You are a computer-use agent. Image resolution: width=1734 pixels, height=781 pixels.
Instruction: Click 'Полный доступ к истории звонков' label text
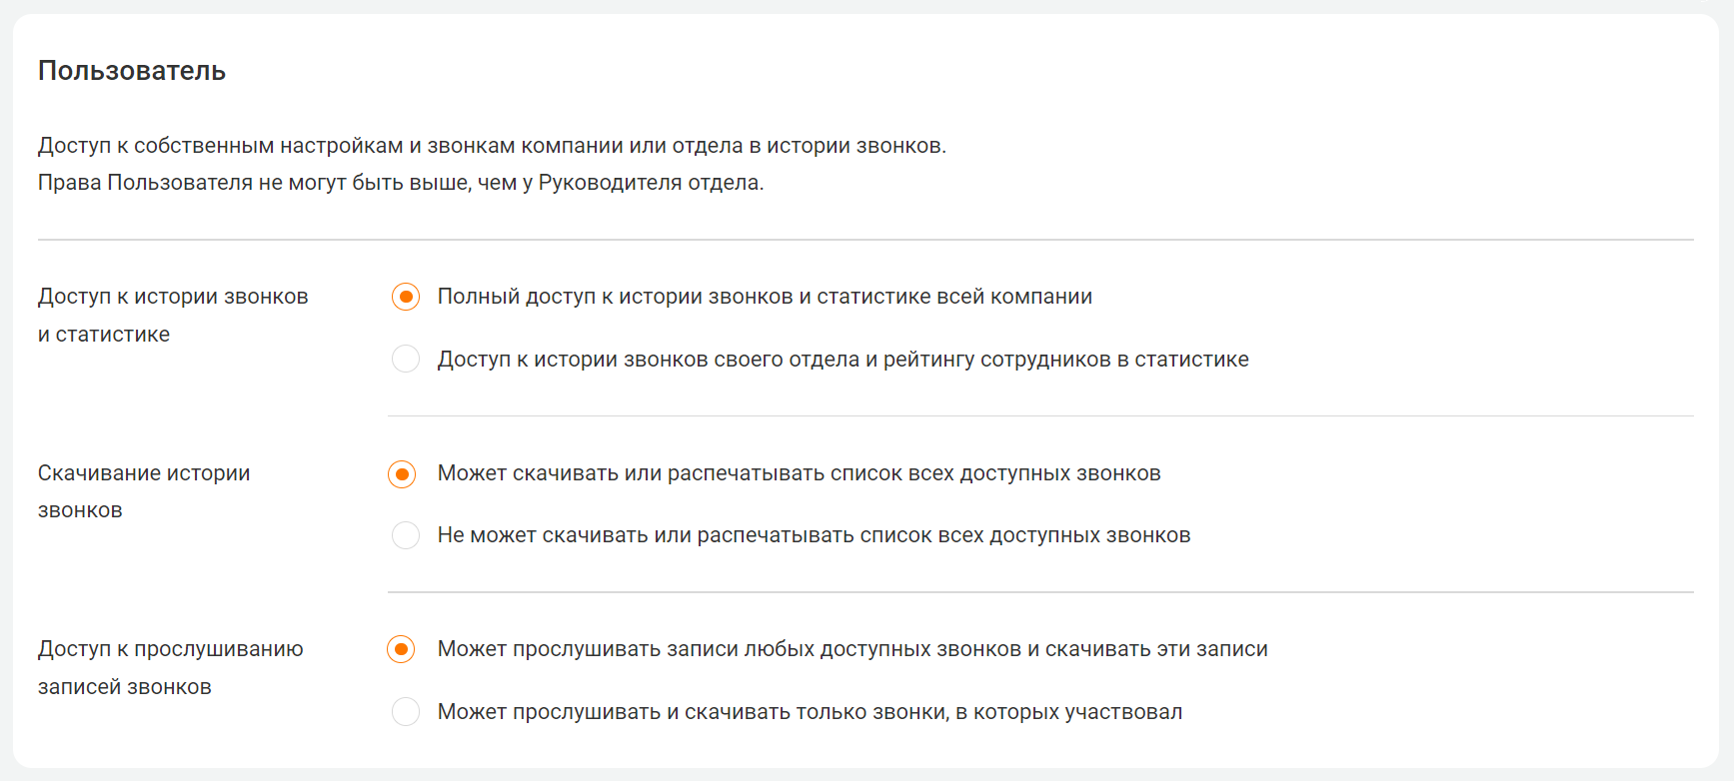pyautogui.click(x=765, y=297)
